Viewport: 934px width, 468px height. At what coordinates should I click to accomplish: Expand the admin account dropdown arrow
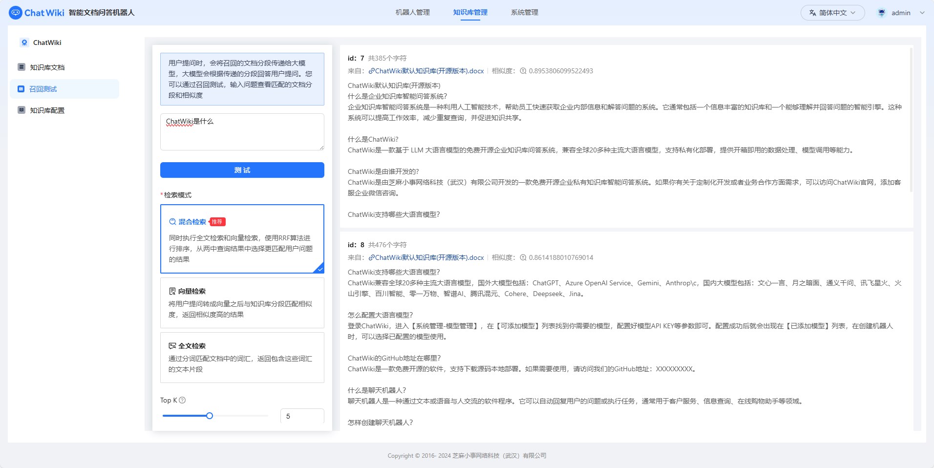point(922,13)
